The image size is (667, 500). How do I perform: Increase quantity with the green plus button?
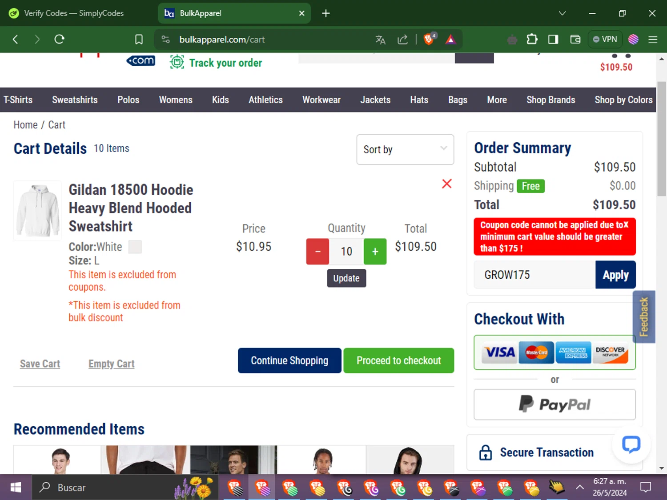tap(375, 252)
